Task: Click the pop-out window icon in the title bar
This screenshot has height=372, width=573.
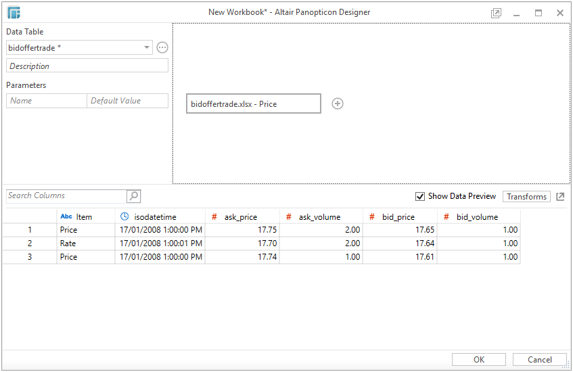Action: point(496,13)
